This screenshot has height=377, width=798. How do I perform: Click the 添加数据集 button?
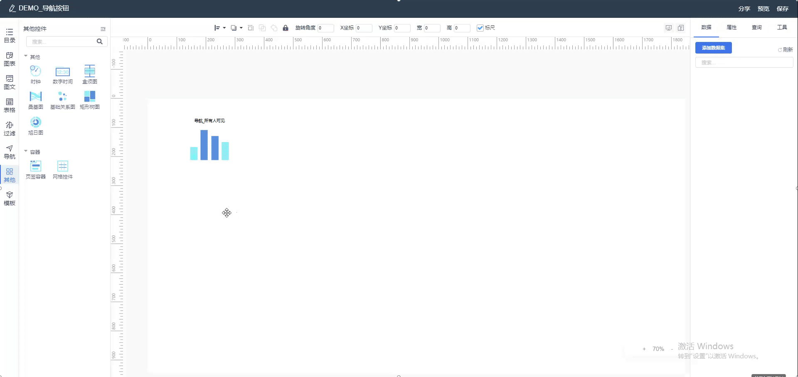tap(713, 48)
